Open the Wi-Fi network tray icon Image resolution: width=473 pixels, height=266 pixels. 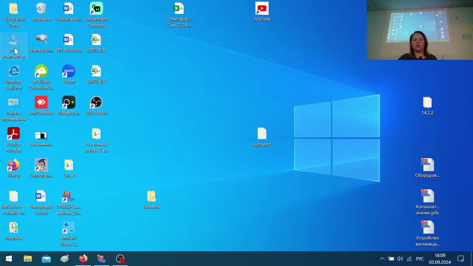(x=409, y=259)
